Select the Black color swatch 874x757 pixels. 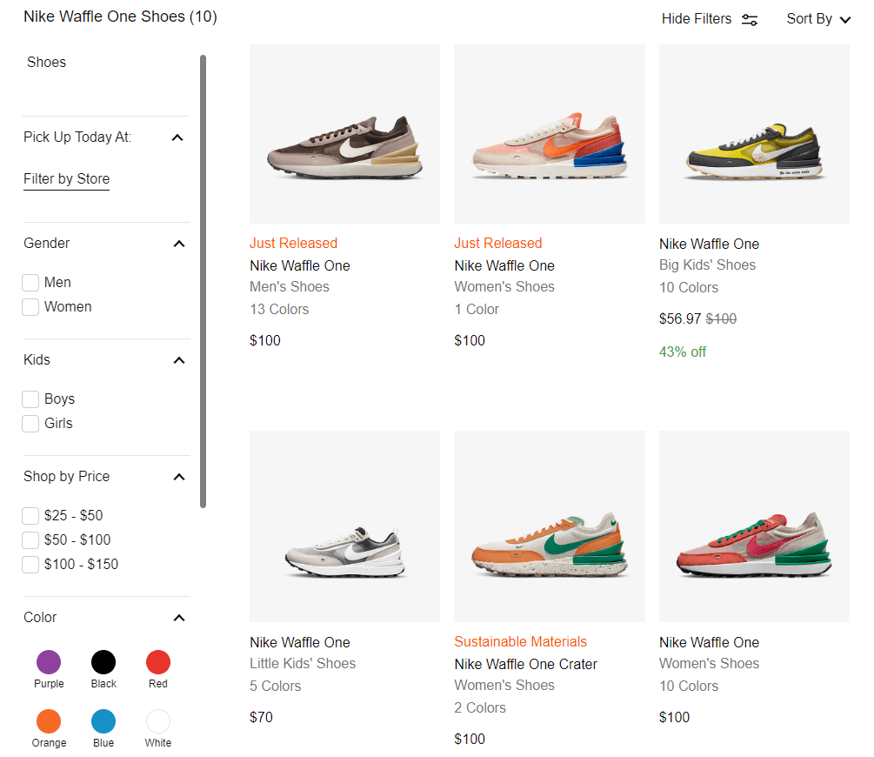[x=103, y=662]
